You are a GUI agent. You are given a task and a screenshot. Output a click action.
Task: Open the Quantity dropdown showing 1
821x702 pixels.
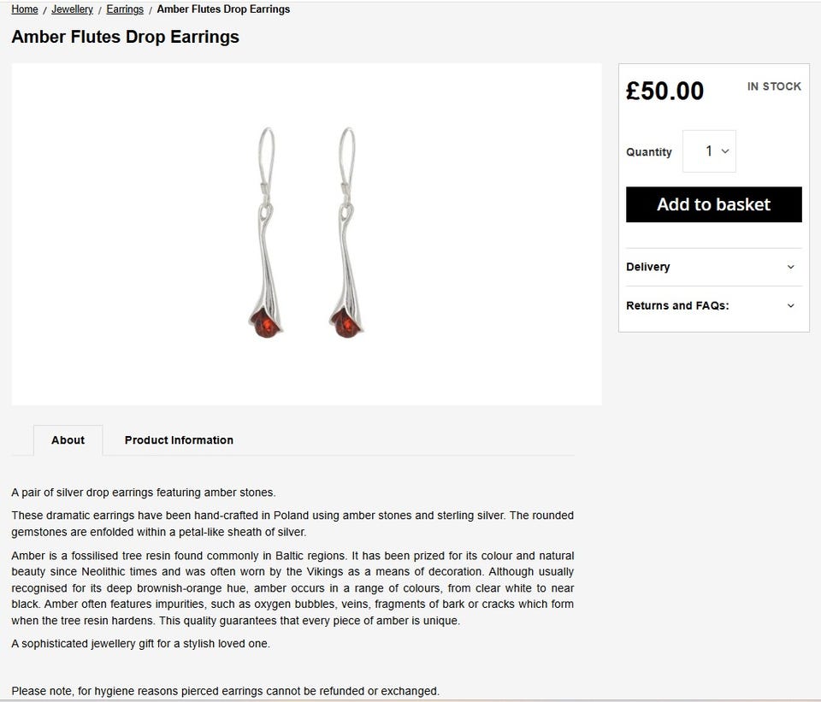coord(709,151)
